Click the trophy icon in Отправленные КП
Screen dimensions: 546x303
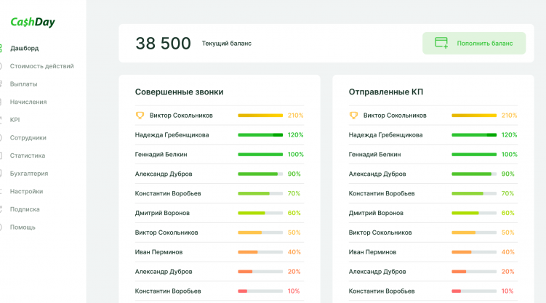354,115
